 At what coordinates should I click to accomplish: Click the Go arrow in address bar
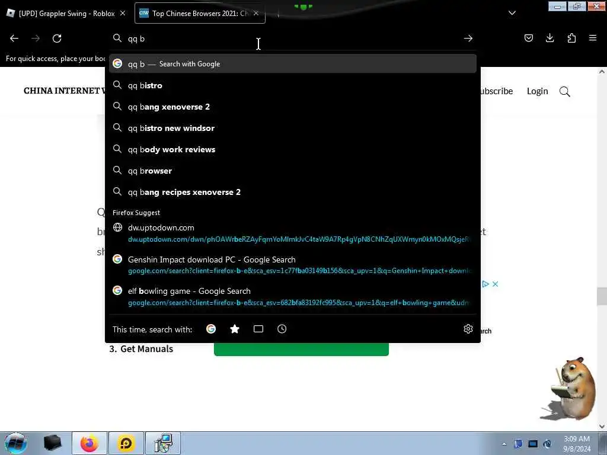468,39
